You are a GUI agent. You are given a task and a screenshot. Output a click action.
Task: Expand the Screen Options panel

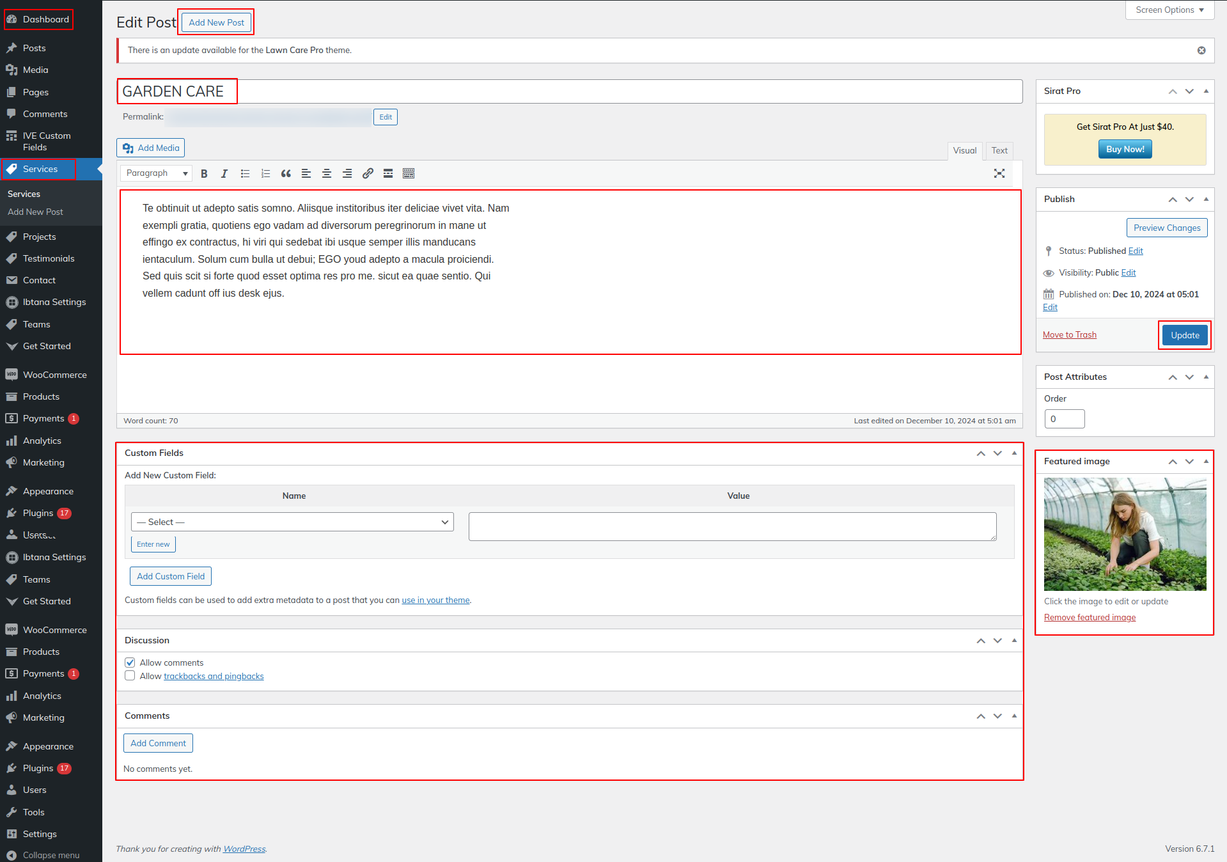[1169, 10]
